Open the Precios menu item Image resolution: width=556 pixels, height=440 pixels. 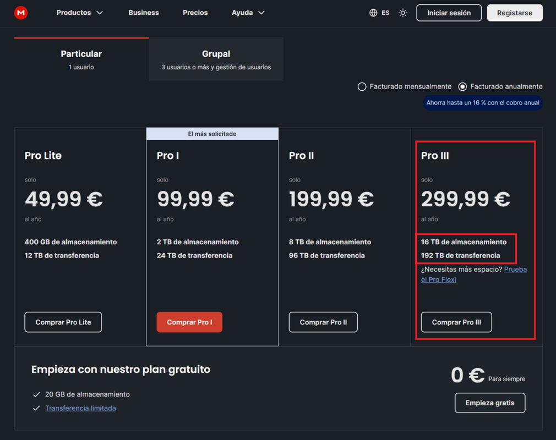[195, 13]
